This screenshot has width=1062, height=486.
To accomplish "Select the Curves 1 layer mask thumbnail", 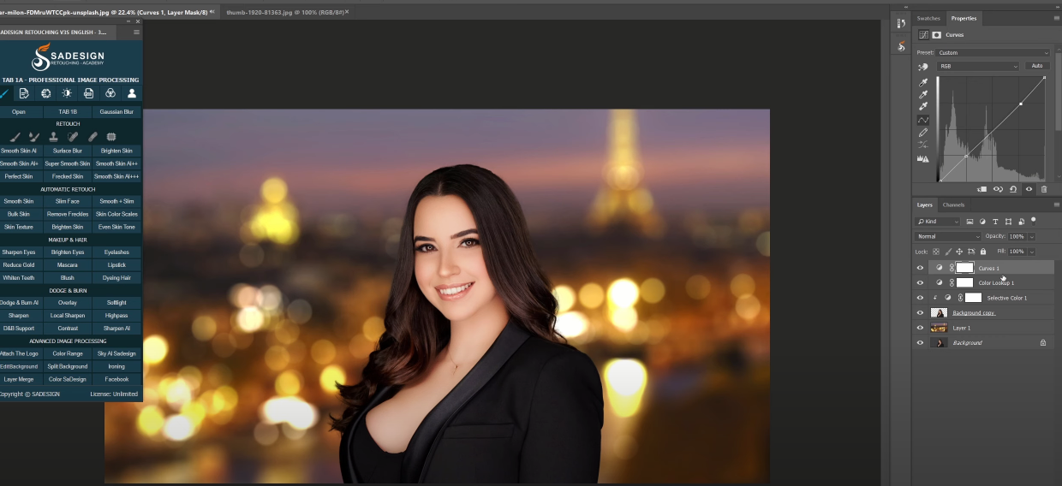I will tap(965, 268).
